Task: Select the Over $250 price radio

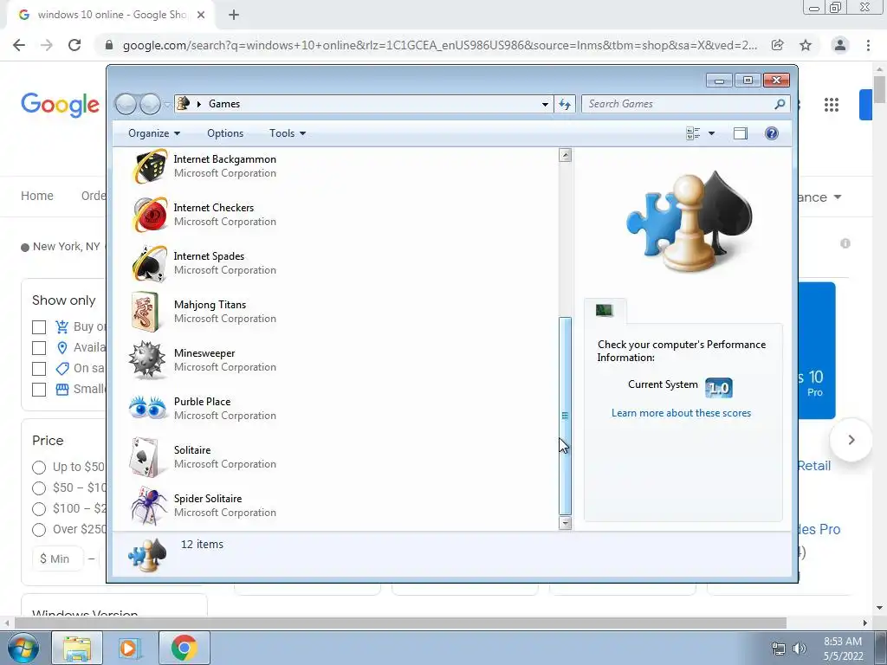Action: pyautogui.click(x=39, y=530)
